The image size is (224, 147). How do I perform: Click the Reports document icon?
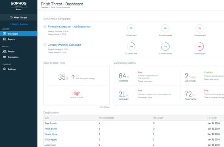4,39
